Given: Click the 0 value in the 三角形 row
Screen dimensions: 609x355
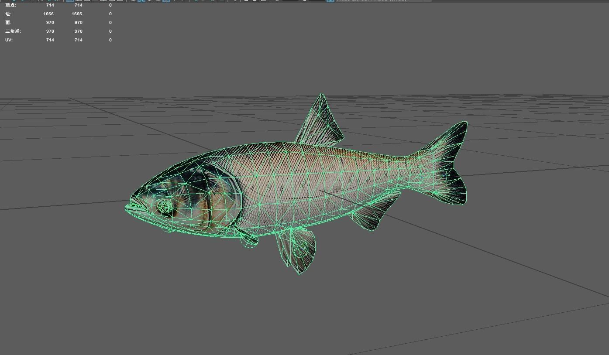Looking at the screenshot, I should (x=110, y=31).
